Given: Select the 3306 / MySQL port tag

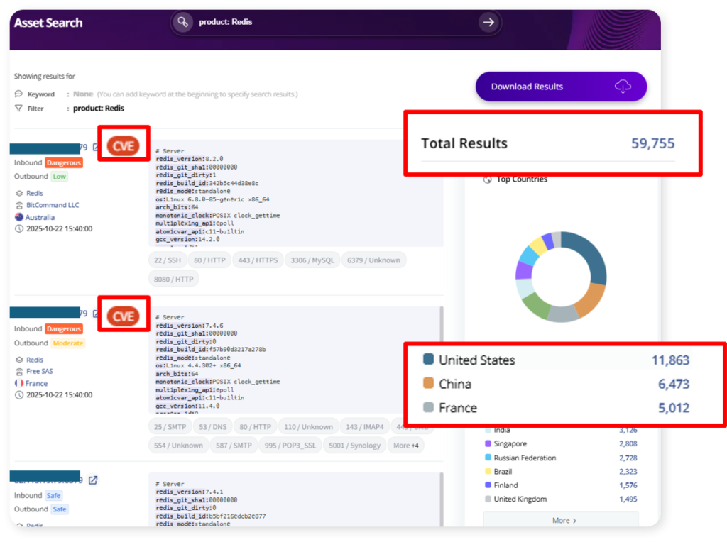Looking at the screenshot, I should [x=312, y=260].
